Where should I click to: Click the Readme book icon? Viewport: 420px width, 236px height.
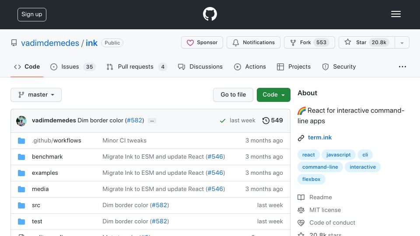pyautogui.click(x=301, y=198)
